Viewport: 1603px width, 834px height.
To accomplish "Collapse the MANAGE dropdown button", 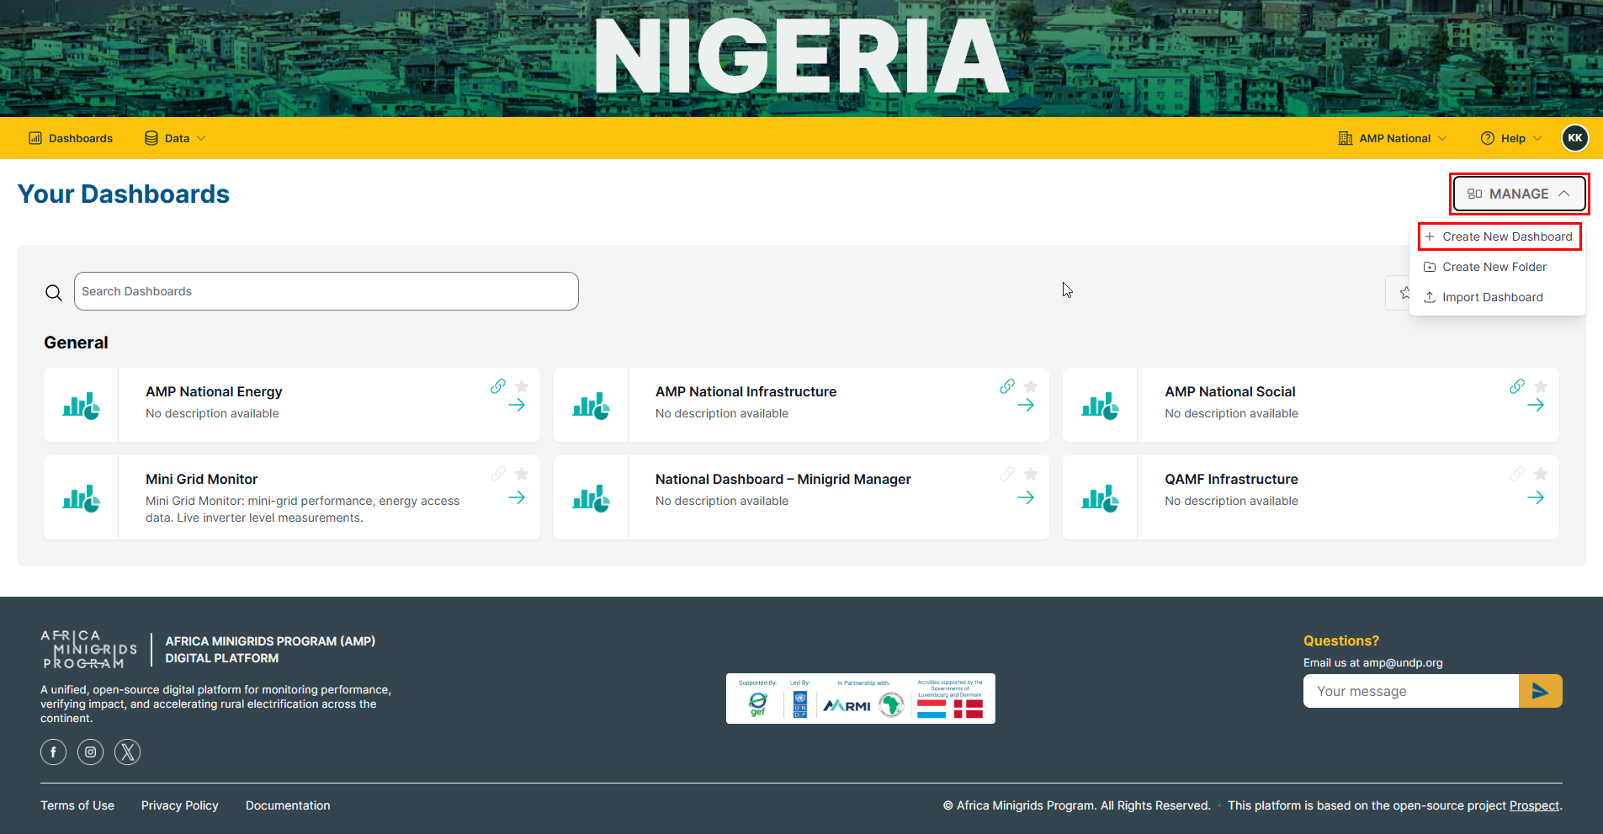I will pos(1519,194).
